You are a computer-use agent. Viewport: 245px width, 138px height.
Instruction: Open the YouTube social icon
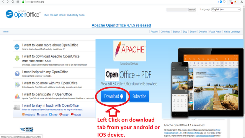tap(72, 114)
